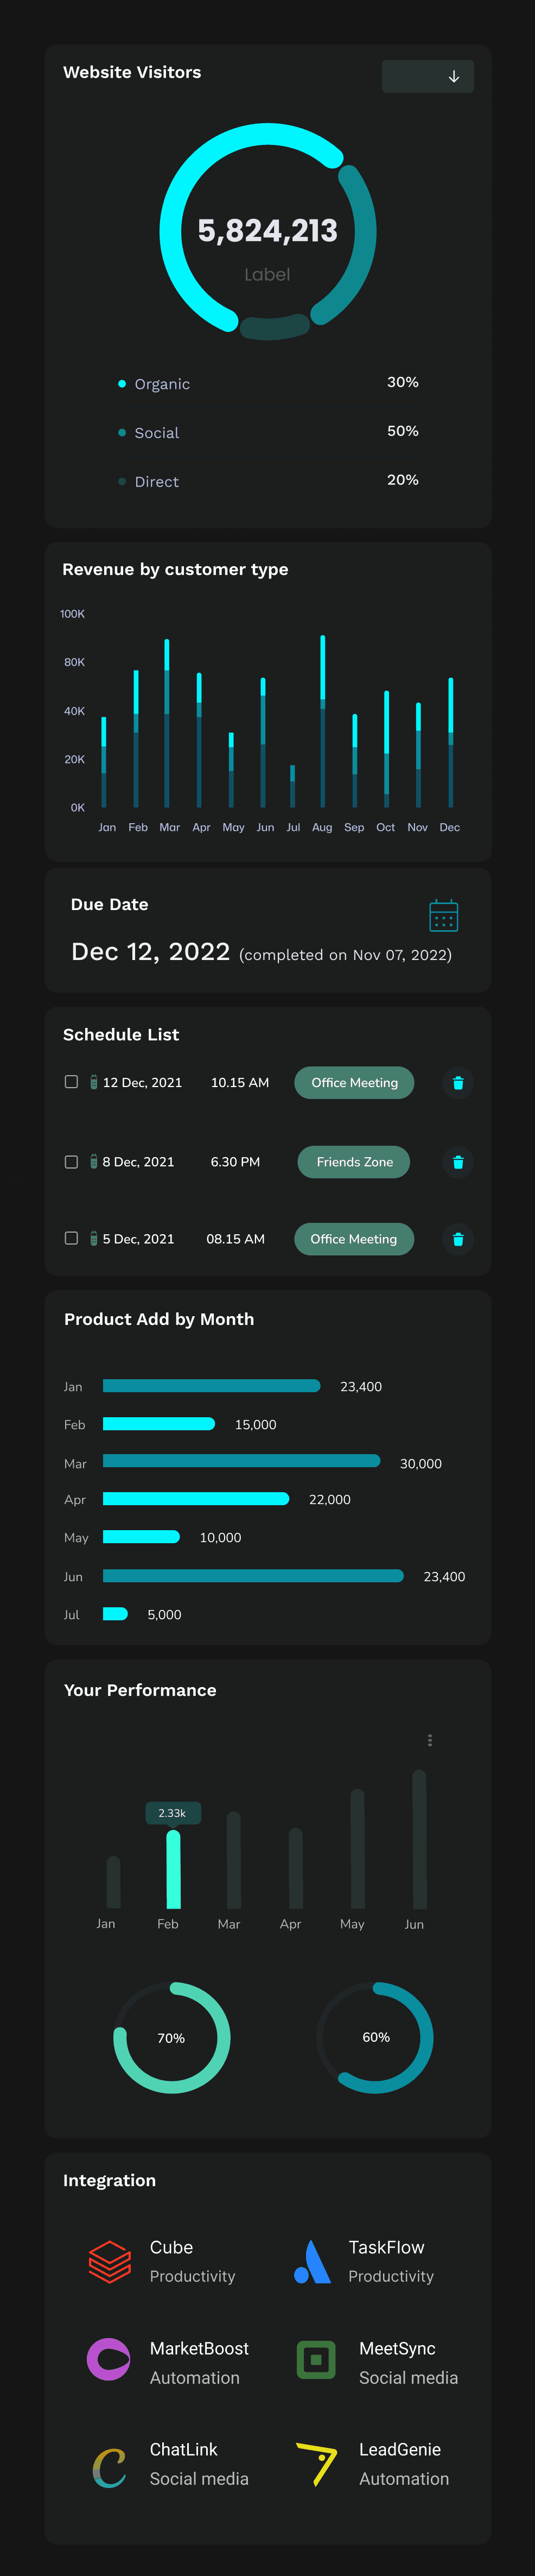Viewport: 535px width, 2576px height.
Task: Click the calendar icon in Due Date
Action: click(443, 915)
